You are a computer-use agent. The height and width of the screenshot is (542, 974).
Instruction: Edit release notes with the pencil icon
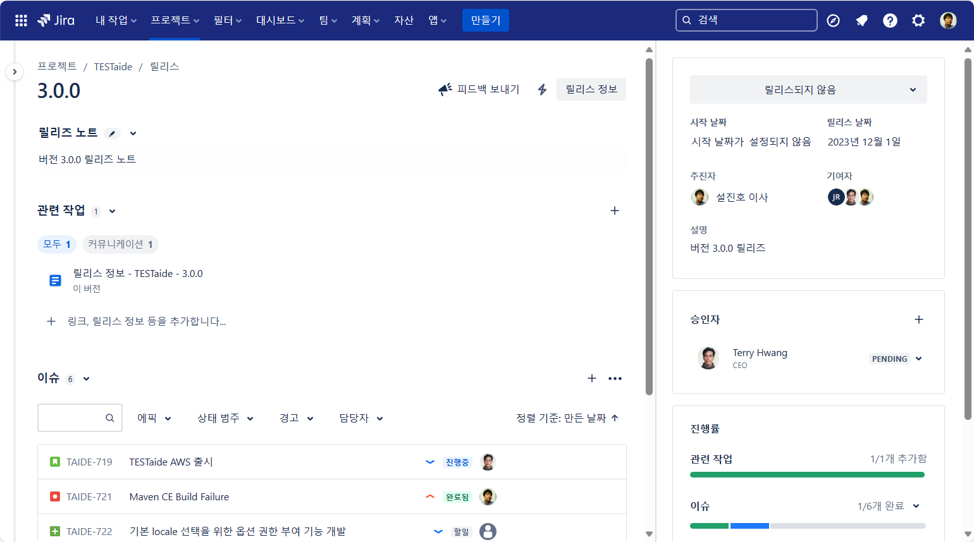(112, 133)
